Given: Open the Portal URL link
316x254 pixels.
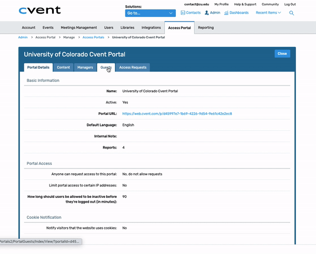Looking at the screenshot, I should (177, 114).
